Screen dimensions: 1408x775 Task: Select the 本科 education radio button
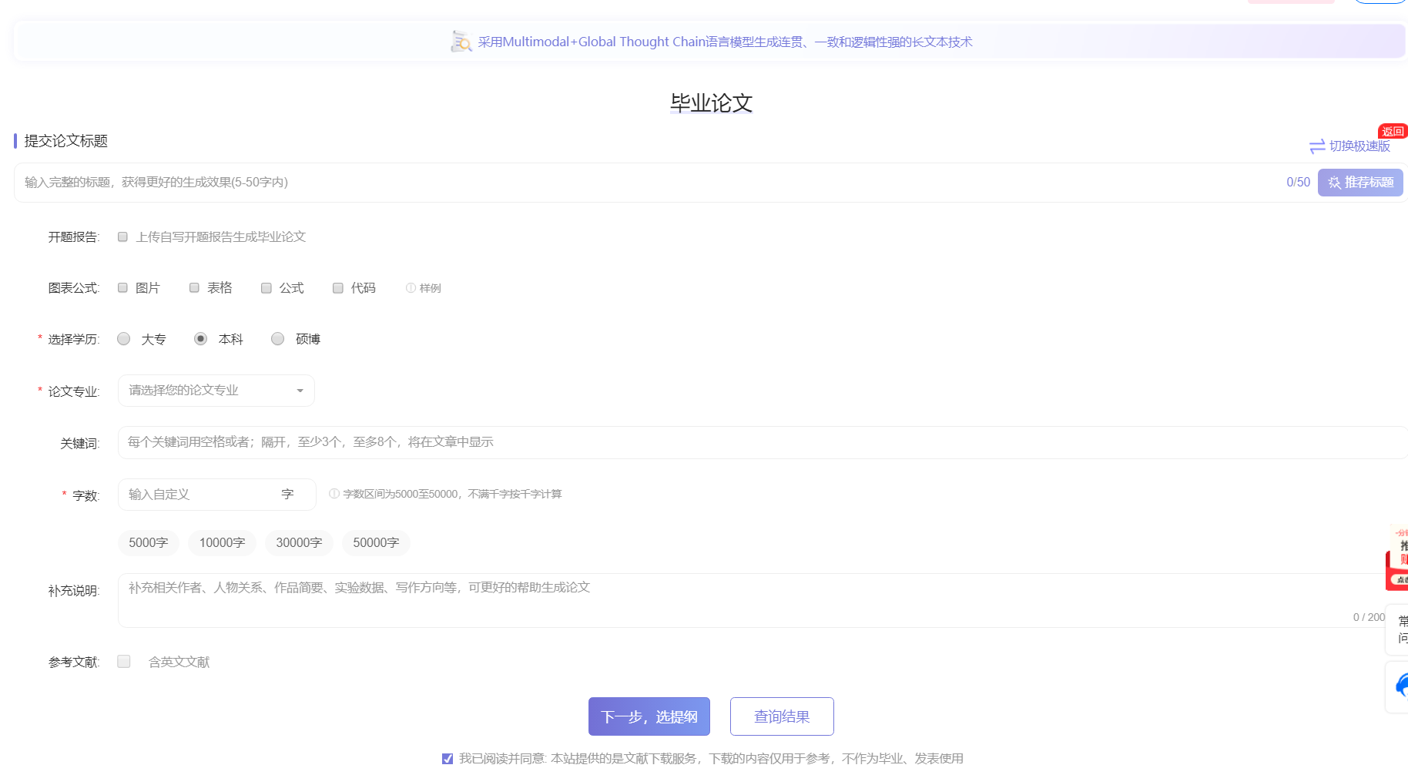tap(200, 339)
